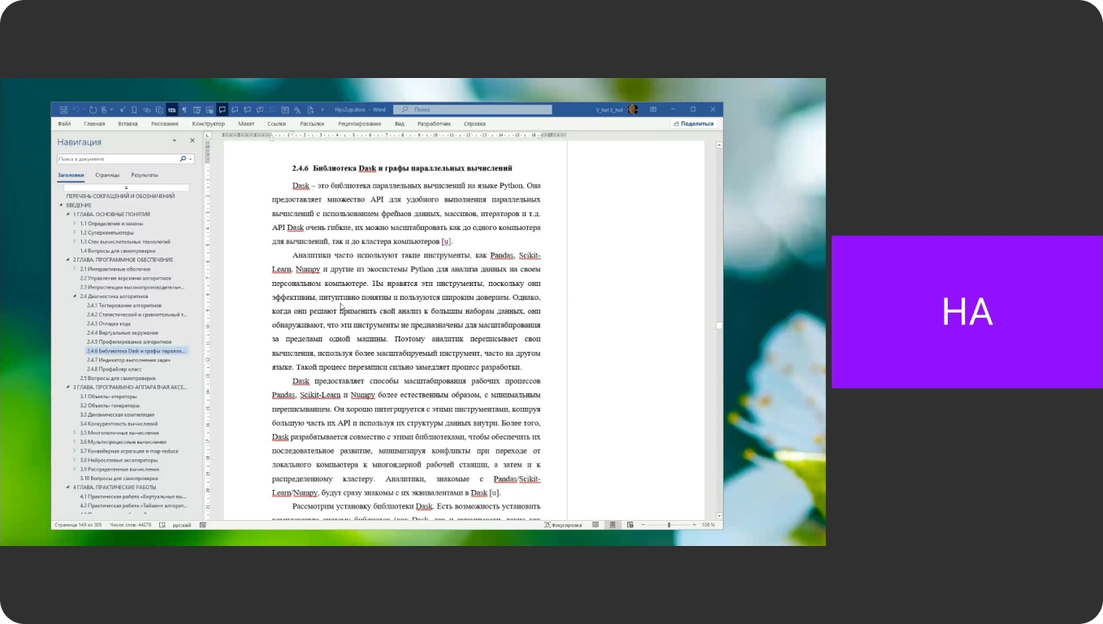The image size is (1103, 624).
Task: Open the ribbon display options icon
Action: (x=653, y=110)
